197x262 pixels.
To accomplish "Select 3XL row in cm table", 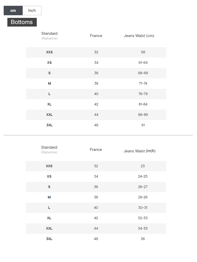I will pos(49,125).
